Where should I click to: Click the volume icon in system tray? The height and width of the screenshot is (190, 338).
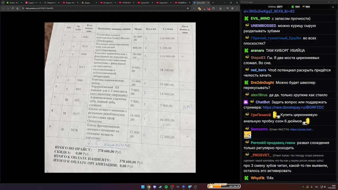click(325, 187)
